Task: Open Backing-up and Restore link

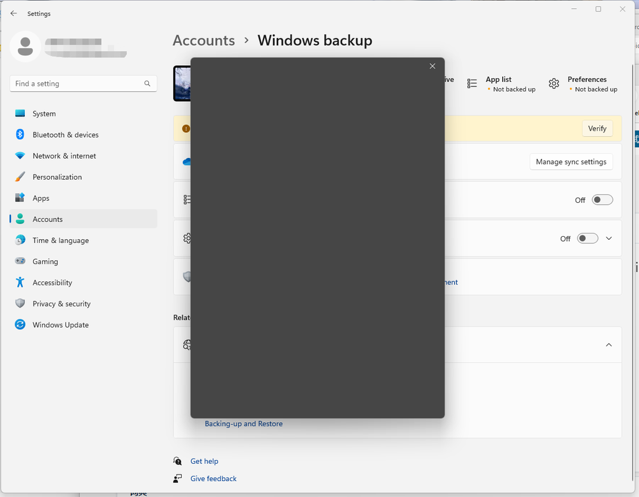Action: pos(244,423)
